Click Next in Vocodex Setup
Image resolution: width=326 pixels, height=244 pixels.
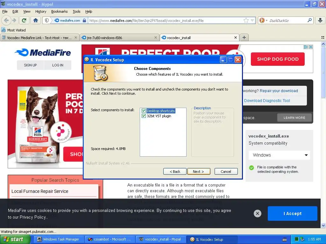[x=199, y=171]
